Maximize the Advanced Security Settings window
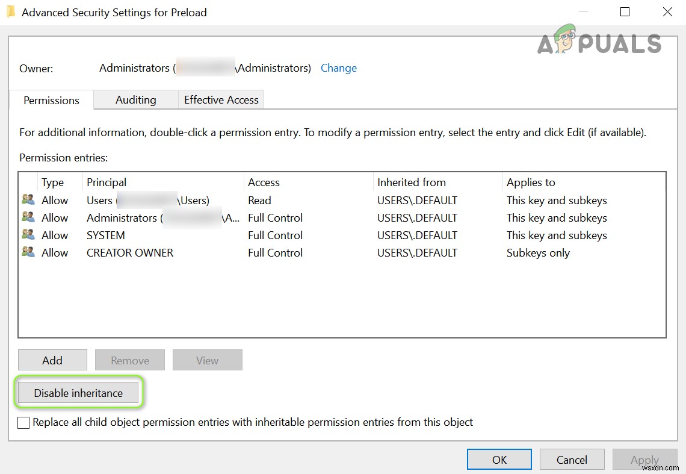 coord(625,12)
